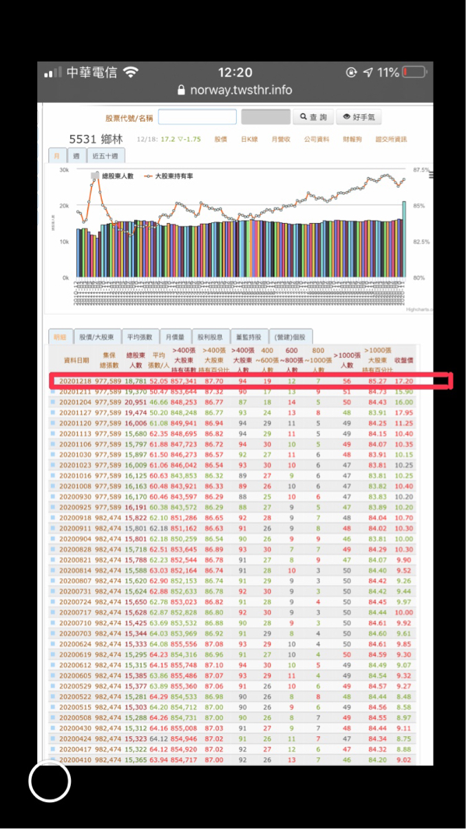Click the 5531 鄉林 stock title
Image resolution: width=466 pixels, height=829 pixels.
pyautogui.click(x=96, y=138)
